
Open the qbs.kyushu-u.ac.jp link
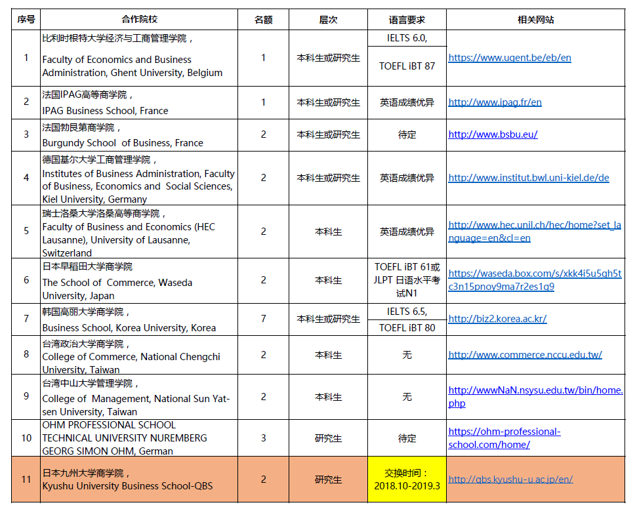pos(510,480)
